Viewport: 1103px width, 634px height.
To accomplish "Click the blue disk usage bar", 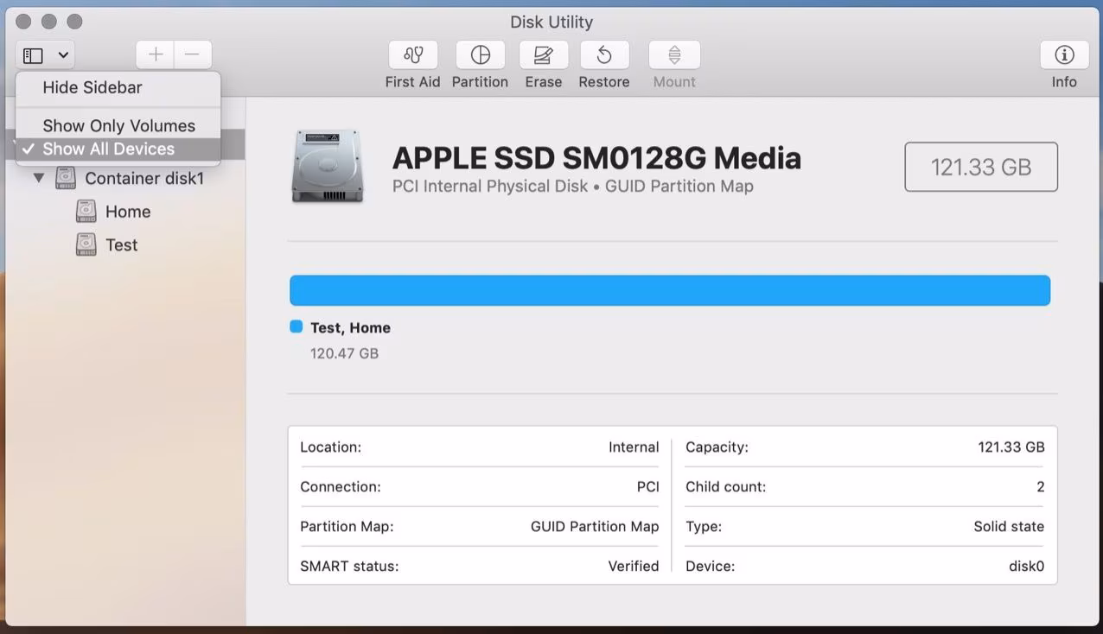I will 670,290.
